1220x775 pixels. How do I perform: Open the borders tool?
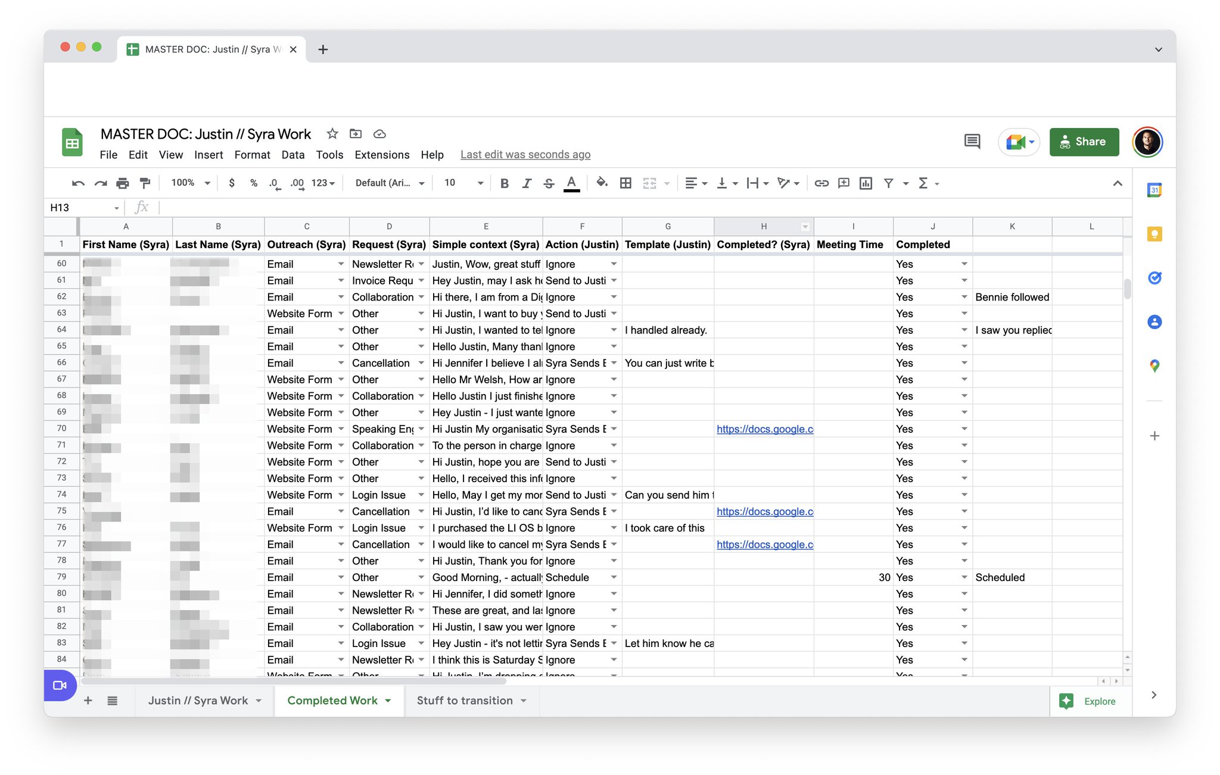[625, 183]
